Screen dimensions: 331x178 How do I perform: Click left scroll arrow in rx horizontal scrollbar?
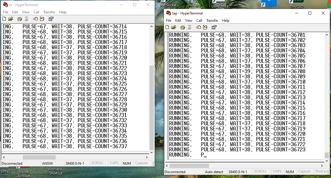coord(4,157)
